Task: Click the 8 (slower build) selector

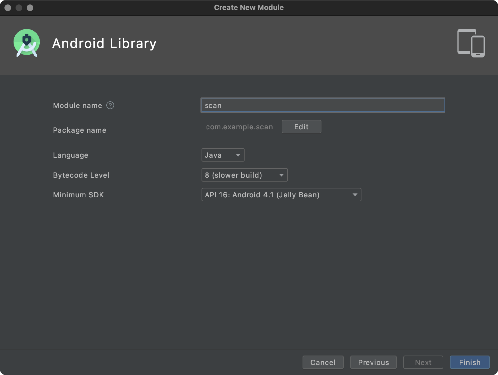Action: pyautogui.click(x=244, y=175)
